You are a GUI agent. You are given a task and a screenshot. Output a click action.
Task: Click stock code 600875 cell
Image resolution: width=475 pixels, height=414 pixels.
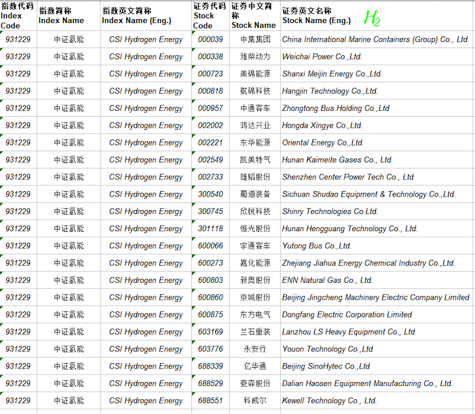[x=210, y=315]
